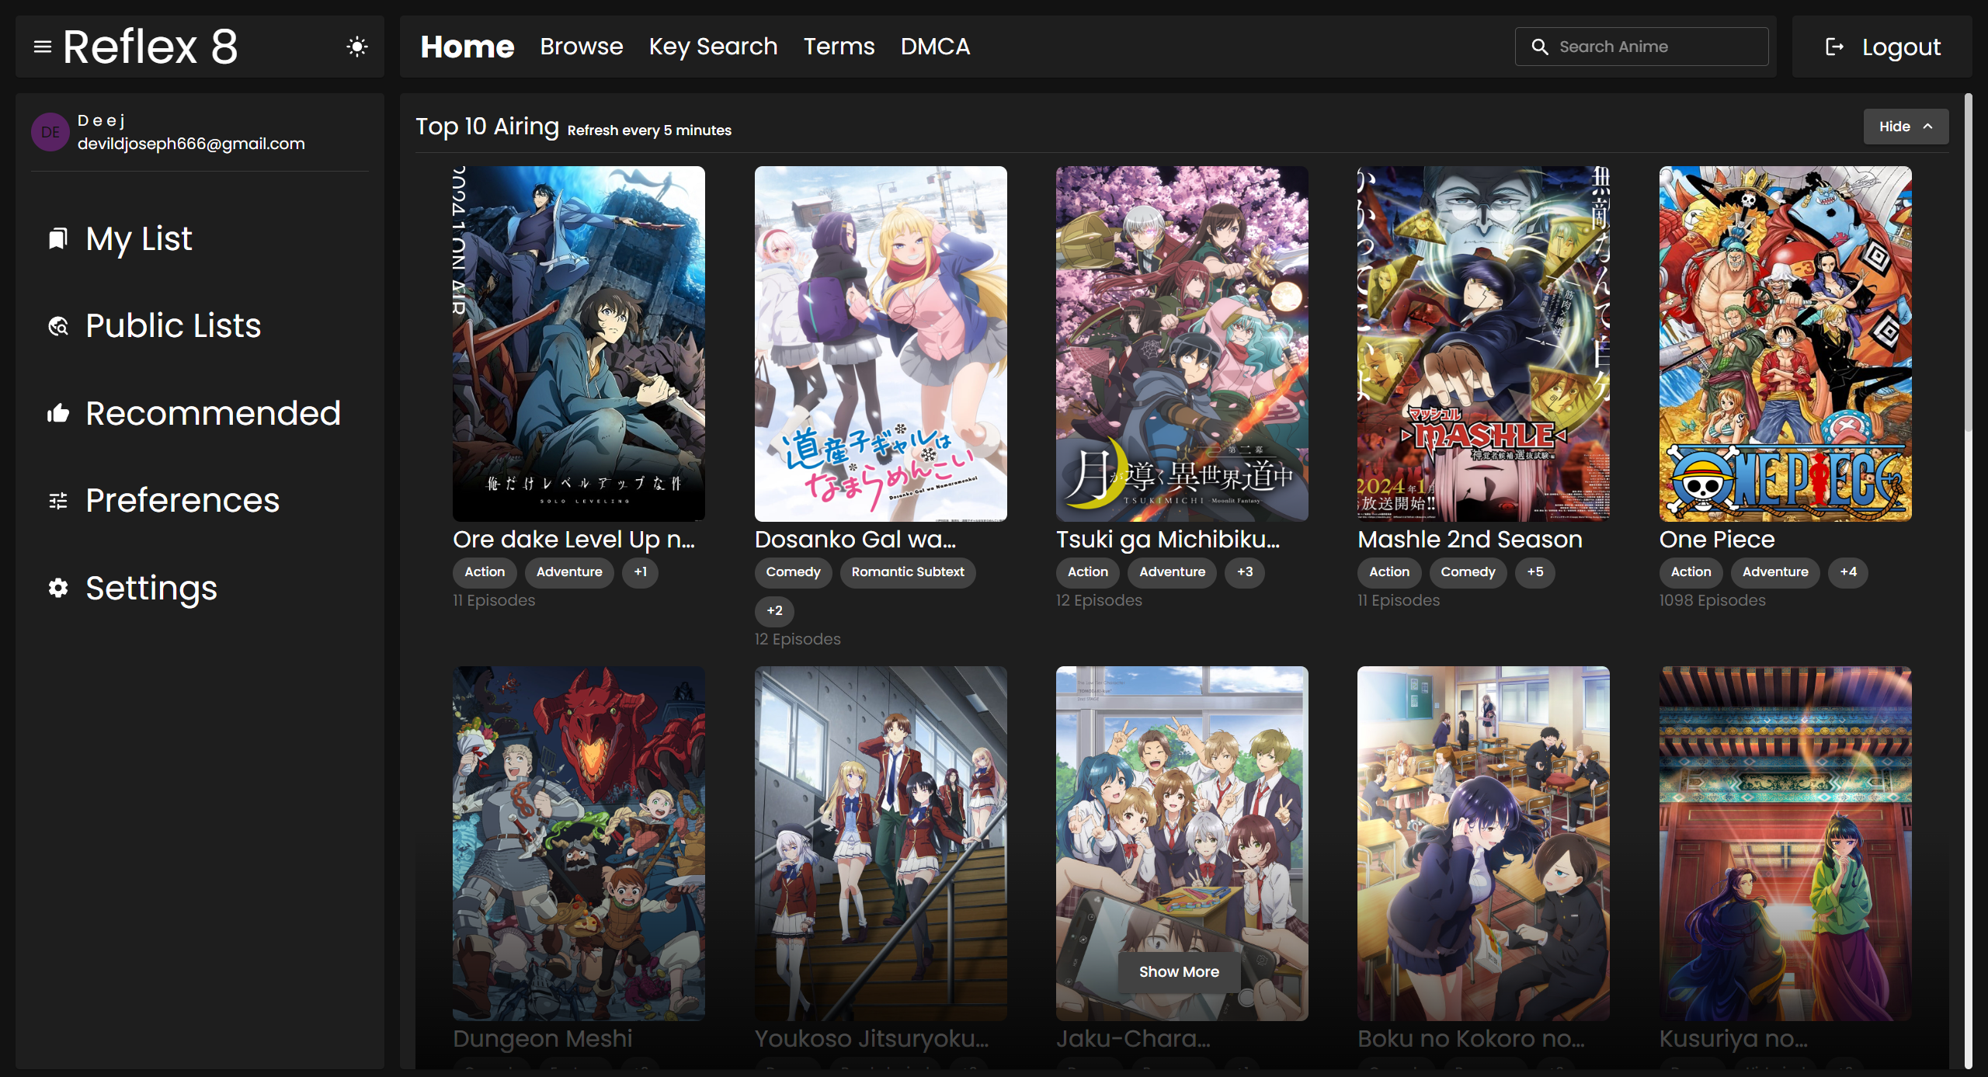The image size is (1988, 1077).
Task: Open the DMCA page
Action: coord(935,47)
